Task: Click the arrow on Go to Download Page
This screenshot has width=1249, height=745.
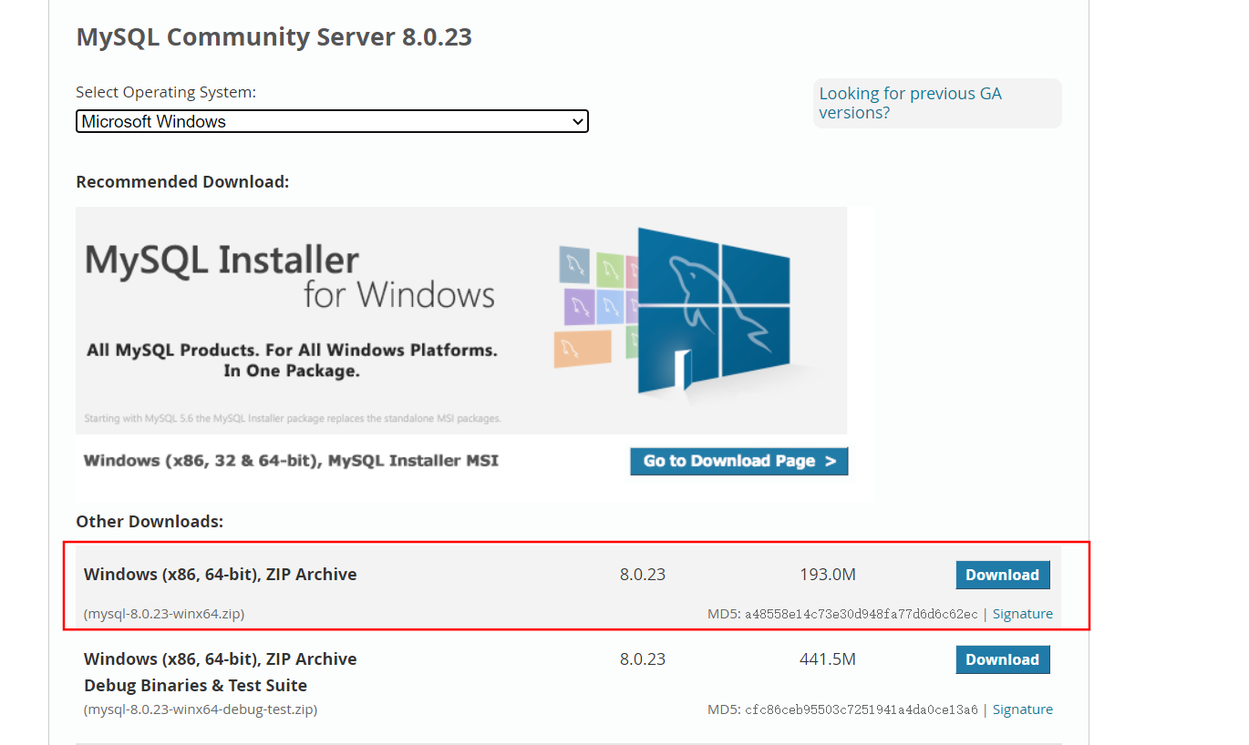Action: [830, 461]
